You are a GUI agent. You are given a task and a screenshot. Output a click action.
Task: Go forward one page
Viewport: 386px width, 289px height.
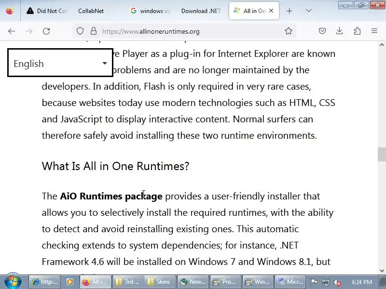(x=29, y=31)
